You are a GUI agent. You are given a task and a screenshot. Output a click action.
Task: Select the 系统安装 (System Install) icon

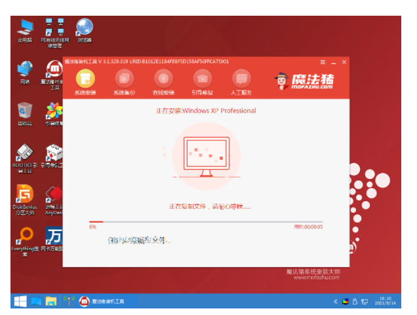point(85,79)
